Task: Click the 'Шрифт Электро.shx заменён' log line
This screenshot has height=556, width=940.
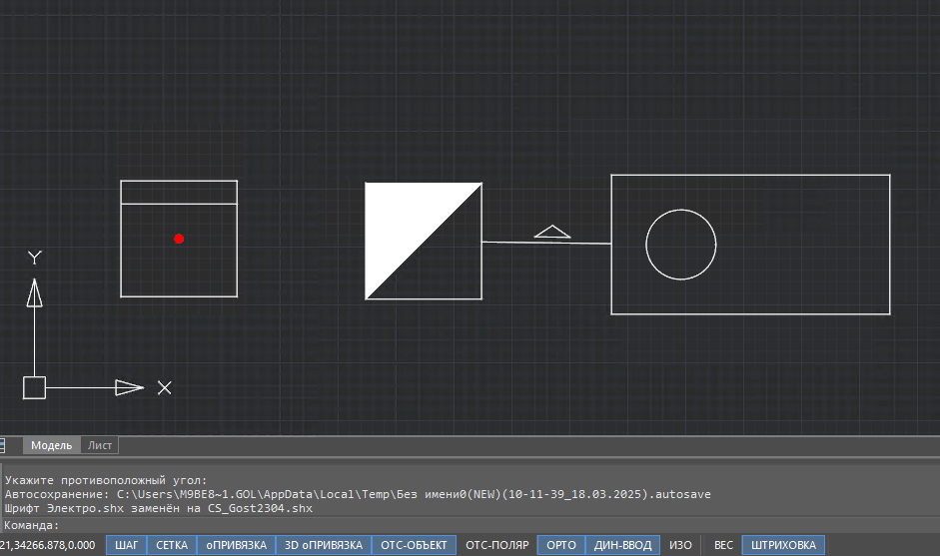Action: click(159, 508)
